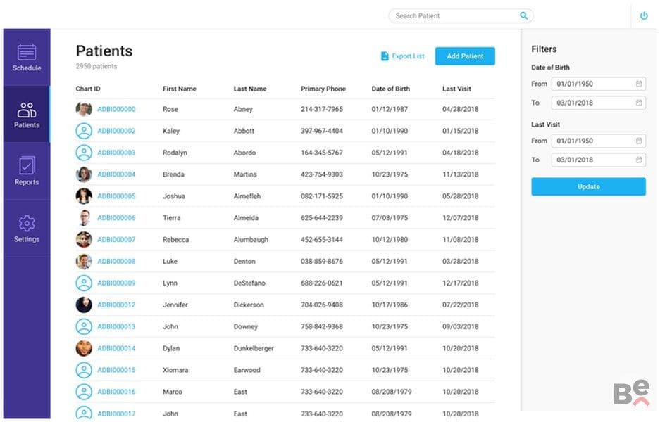The image size is (660, 422).
Task: Open the Settings section
Action: coord(27,229)
